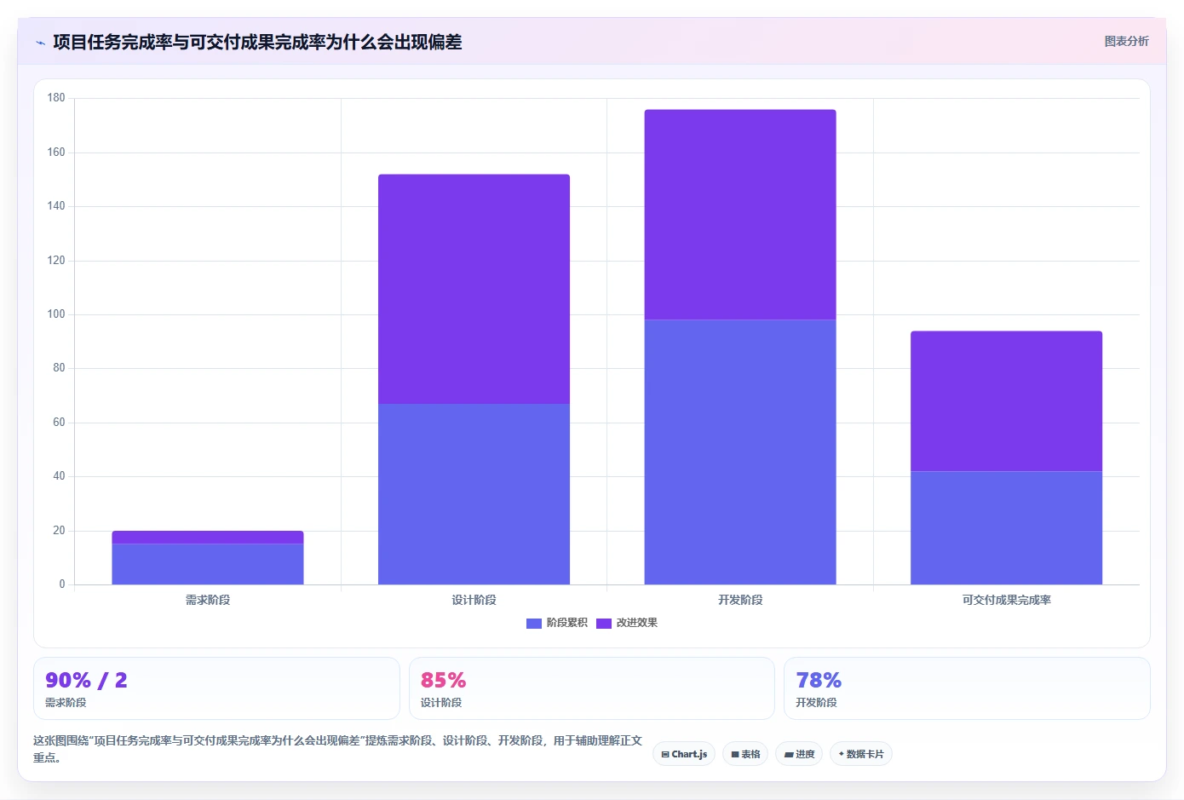Click the 可交付成果完成率 blue bar segment

pyautogui.click(x=1006, y=528)
